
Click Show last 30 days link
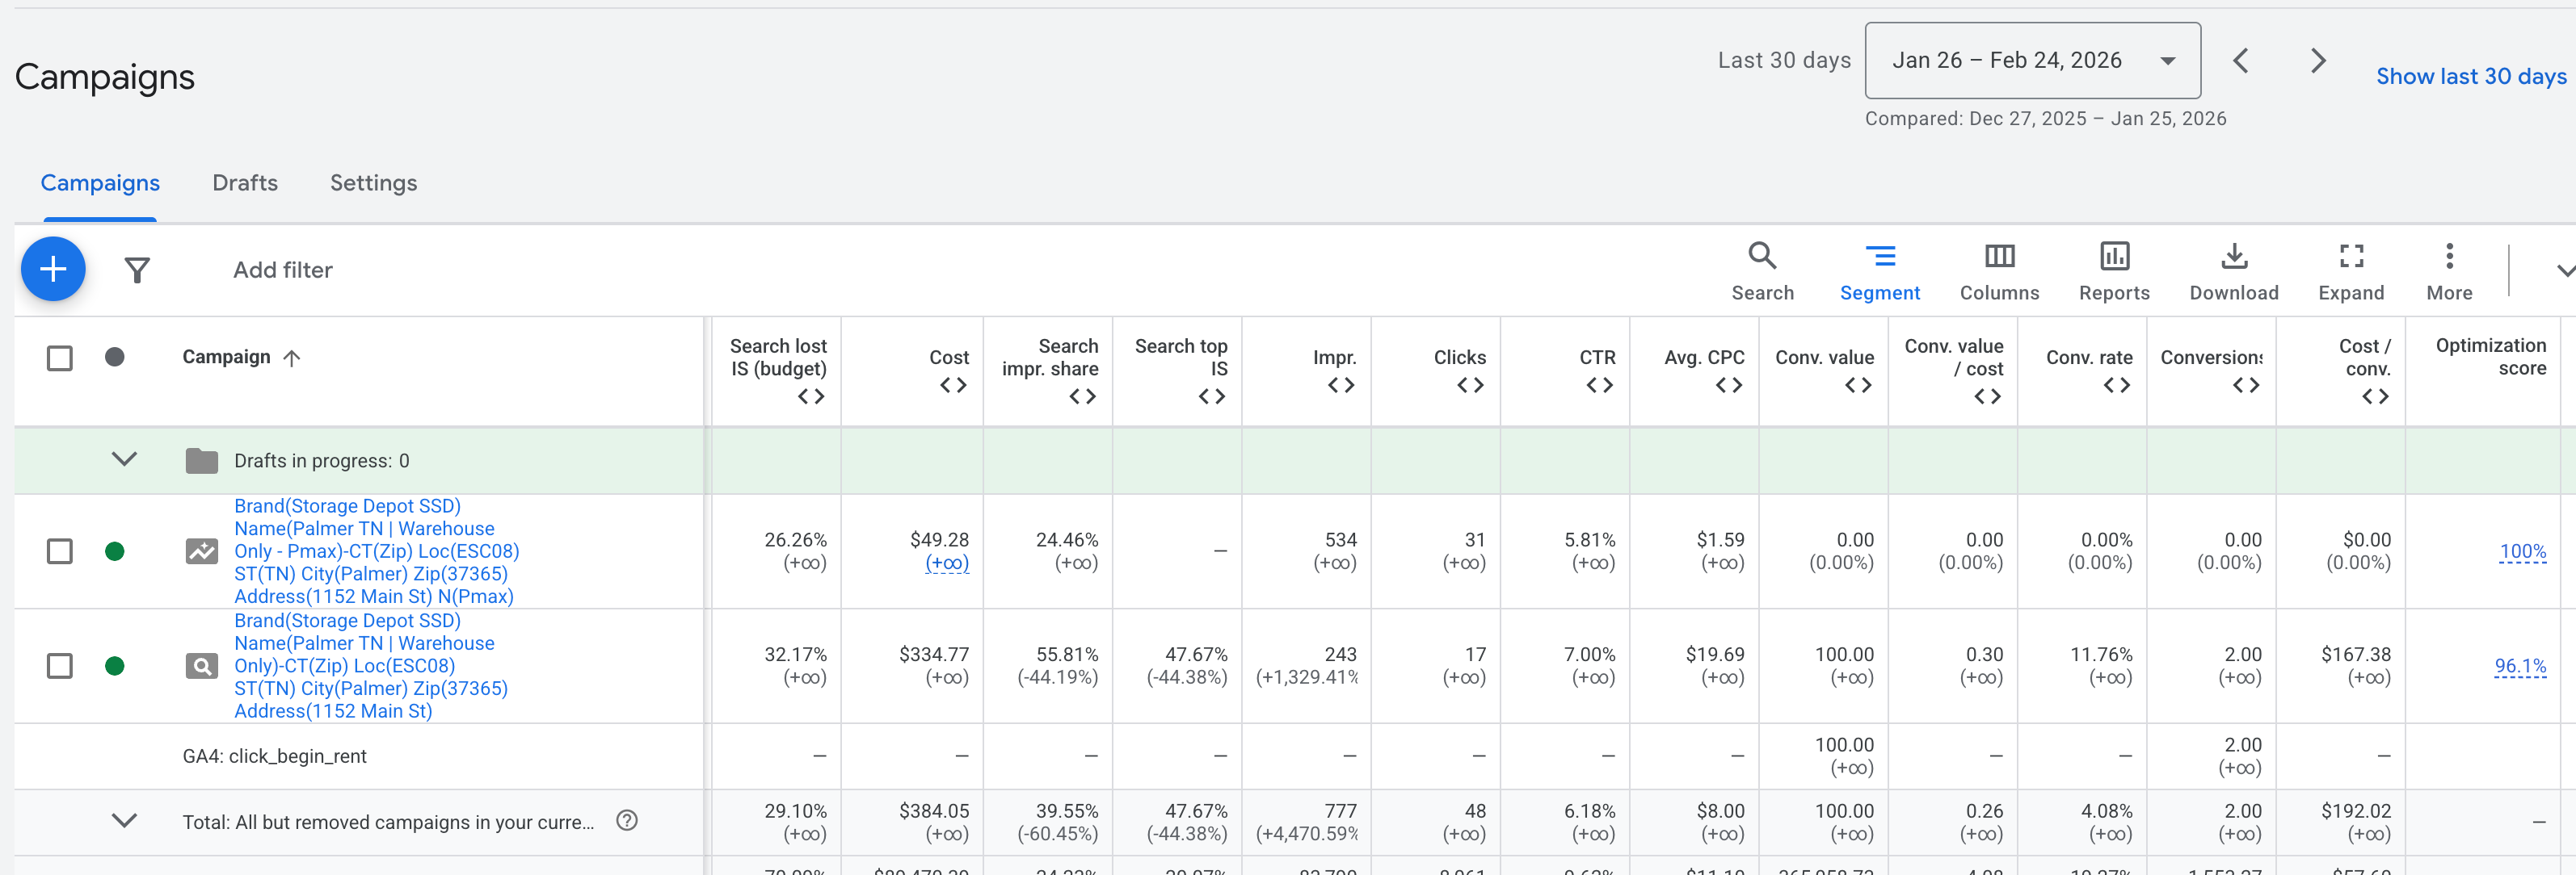[2470, 77]
